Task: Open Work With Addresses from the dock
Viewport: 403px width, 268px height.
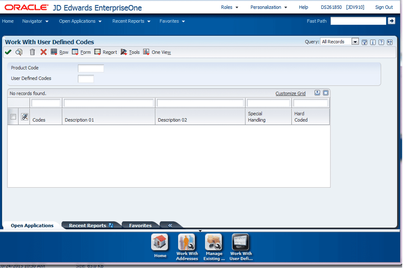Action: (187, 247)
